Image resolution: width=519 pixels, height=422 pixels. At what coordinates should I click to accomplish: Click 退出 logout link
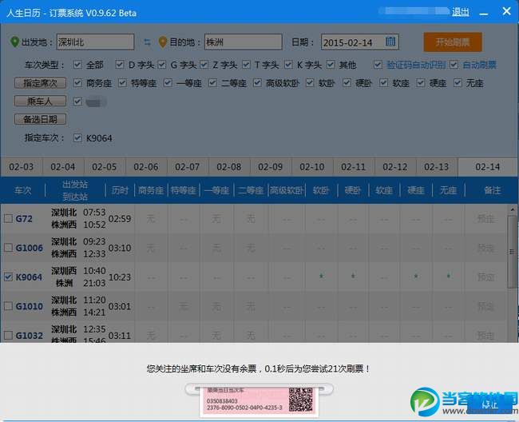click(461, 12)
